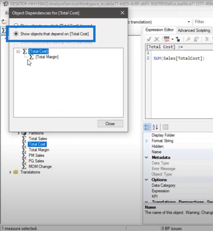
Task: Click the blue arrow navigate-to-object icon
Action: click(178, 39)
